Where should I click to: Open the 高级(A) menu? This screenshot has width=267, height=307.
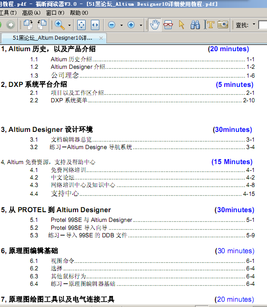[31, 13]
